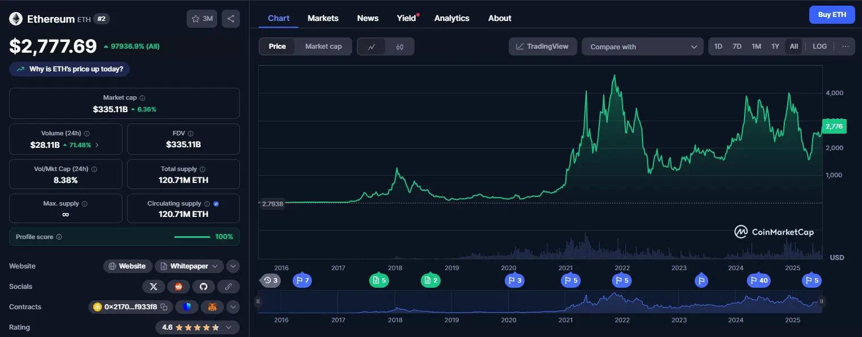Screen dimensions: 862x337
Task: Open Why is ETH's price up today
Action: 70,69
